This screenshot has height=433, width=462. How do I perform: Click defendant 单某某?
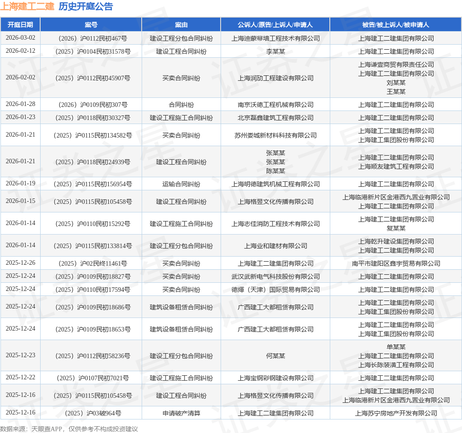pos(396,347)
